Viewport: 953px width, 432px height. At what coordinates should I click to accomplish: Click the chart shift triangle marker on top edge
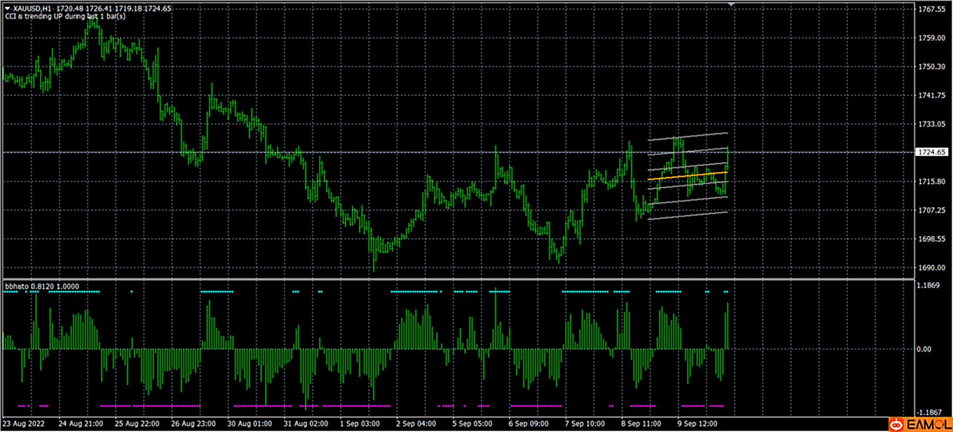[x=731, y=5]
